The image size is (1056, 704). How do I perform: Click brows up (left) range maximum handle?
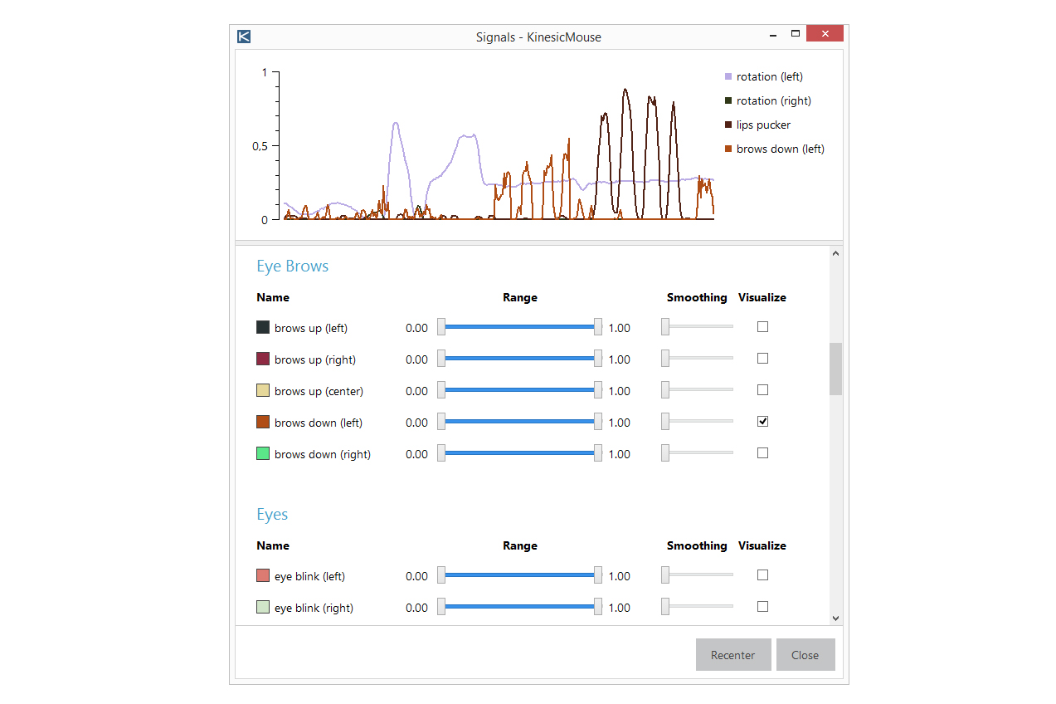coord(598,327)
